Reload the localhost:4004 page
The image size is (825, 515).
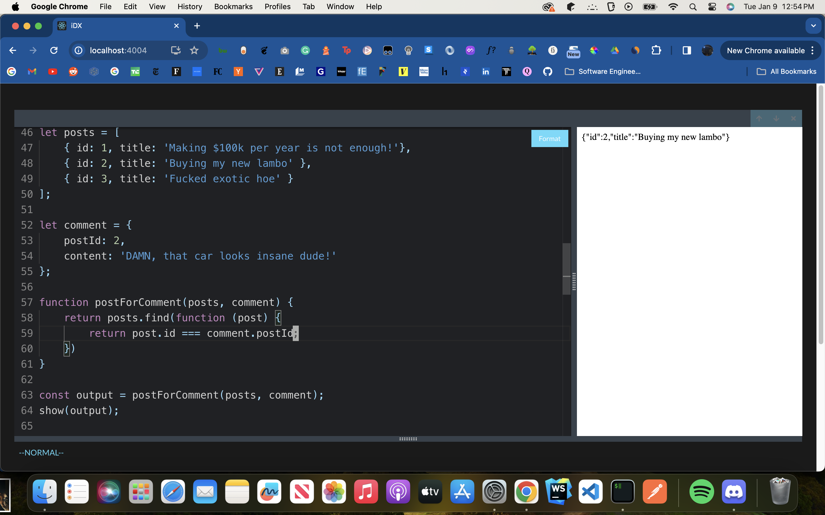[x=54, y=50]
